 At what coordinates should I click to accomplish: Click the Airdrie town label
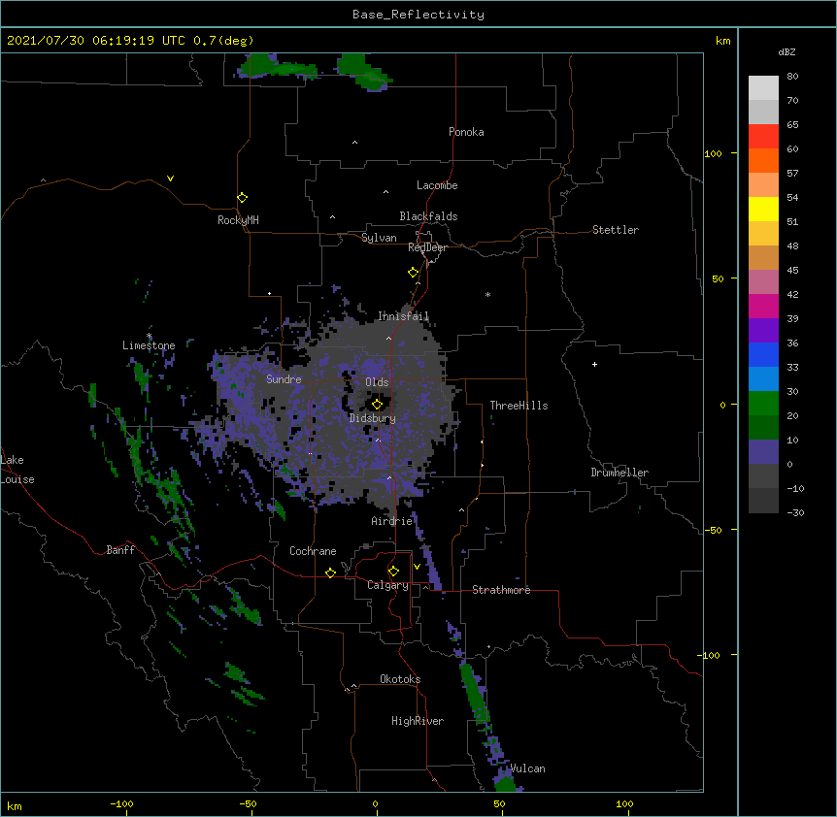pyautogui.click(x=392, y=521)
